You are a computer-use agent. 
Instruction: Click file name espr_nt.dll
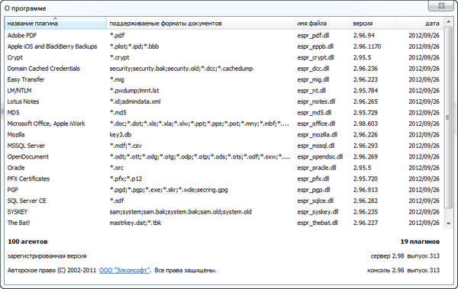(311, 91)
